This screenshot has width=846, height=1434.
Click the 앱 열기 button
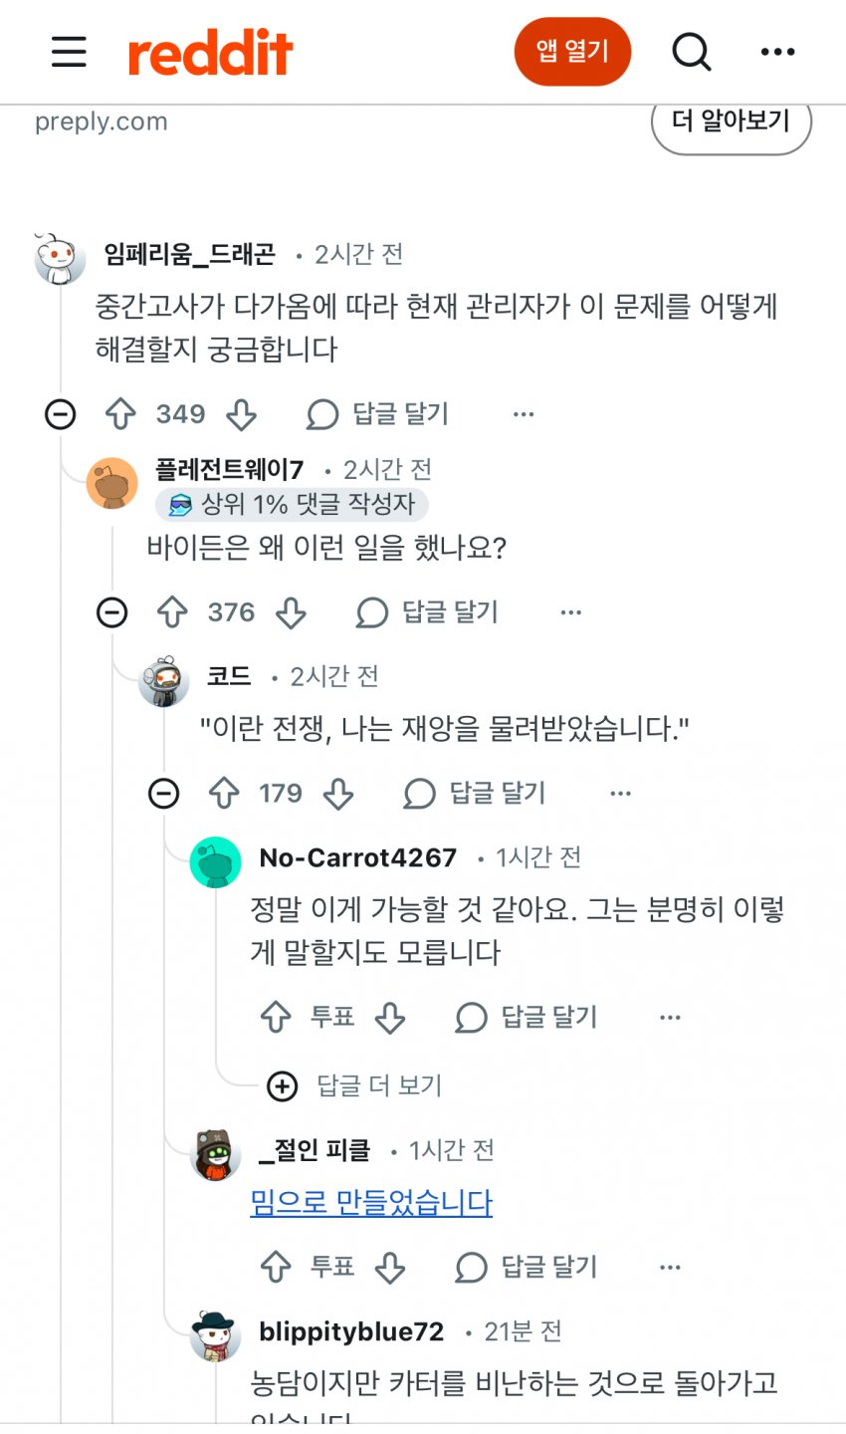572,52
